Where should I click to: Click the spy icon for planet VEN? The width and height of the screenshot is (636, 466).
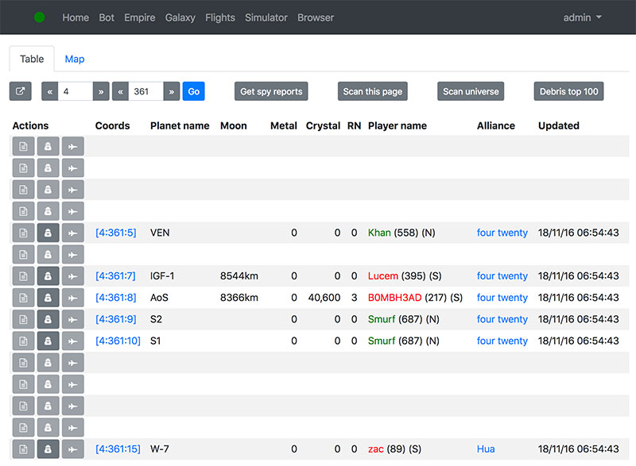click(x=48, y=233)
